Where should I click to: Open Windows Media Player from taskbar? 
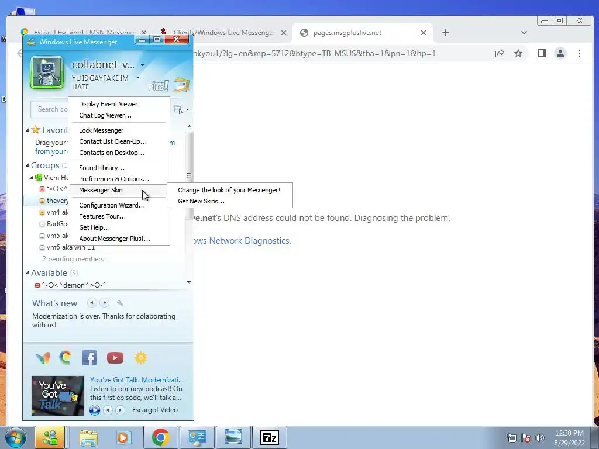tap(123, 437)
